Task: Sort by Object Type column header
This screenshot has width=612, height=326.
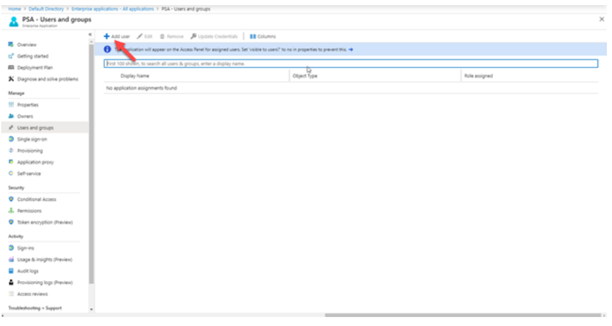Action: click(305, 76)
